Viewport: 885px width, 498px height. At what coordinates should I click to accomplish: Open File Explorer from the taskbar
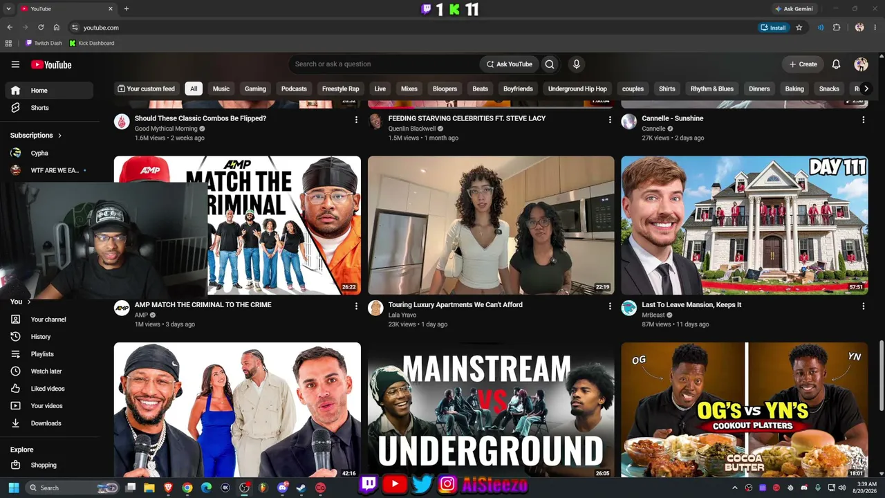[x=149, y=488]
